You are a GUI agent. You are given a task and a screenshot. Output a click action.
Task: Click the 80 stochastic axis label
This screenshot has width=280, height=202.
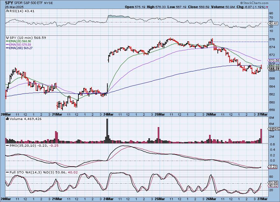[271, 177]
